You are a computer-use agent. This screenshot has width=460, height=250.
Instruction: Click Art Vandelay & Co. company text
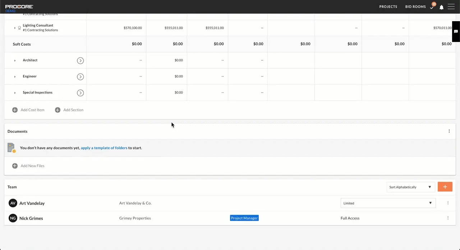(135, 203)
